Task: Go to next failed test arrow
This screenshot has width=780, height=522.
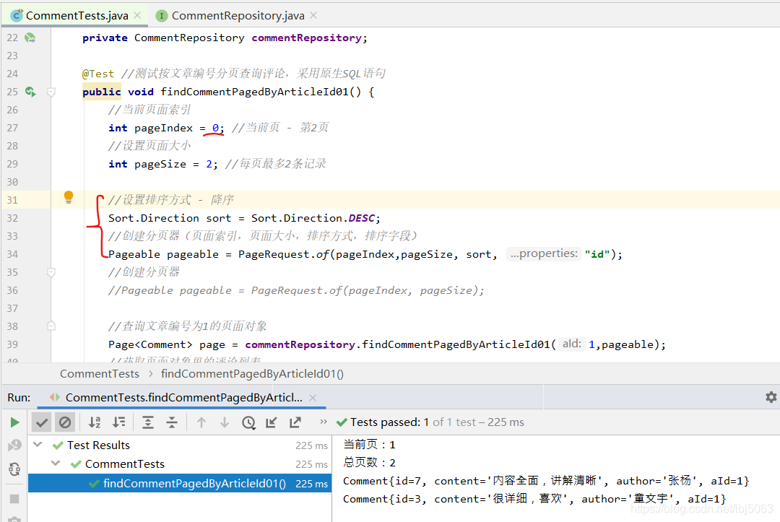Action: [225, 422]
